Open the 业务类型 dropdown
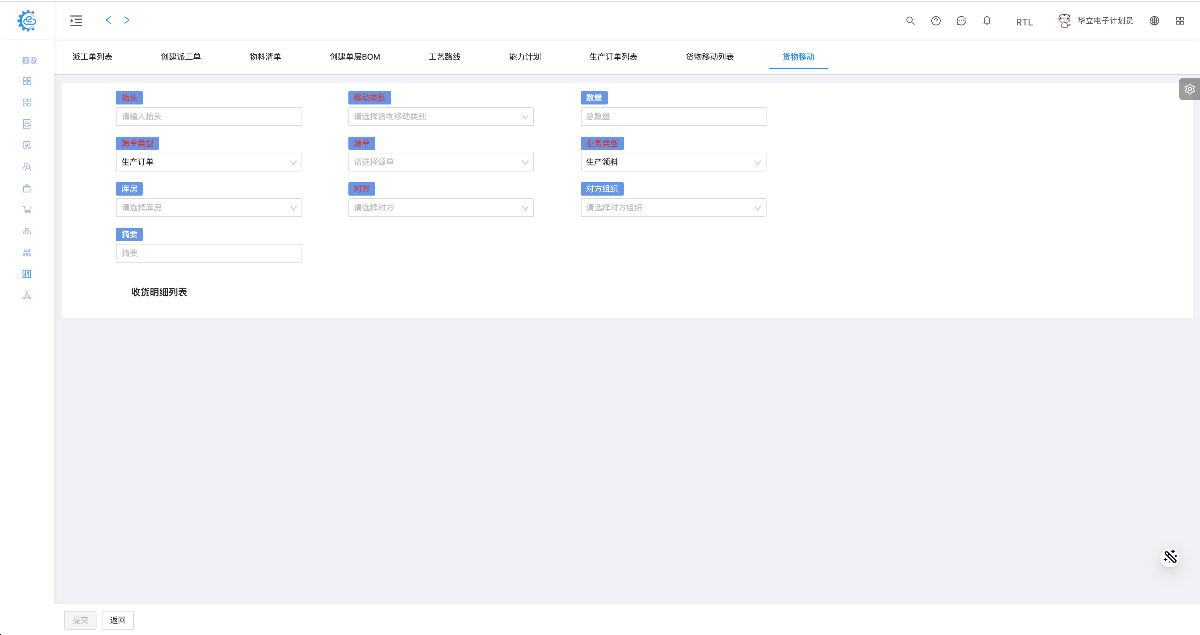Screen dimensions: 1200x635 pyautogui.click(x=673, y=162)
